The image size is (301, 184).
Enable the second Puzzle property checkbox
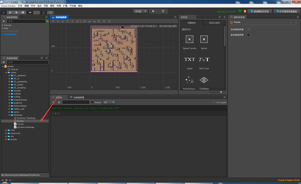point(248,35)
